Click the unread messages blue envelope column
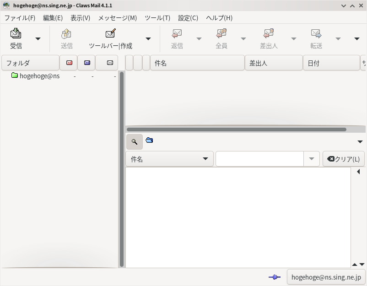The height and width of the screenshot is (286, 367). (86, 63)
